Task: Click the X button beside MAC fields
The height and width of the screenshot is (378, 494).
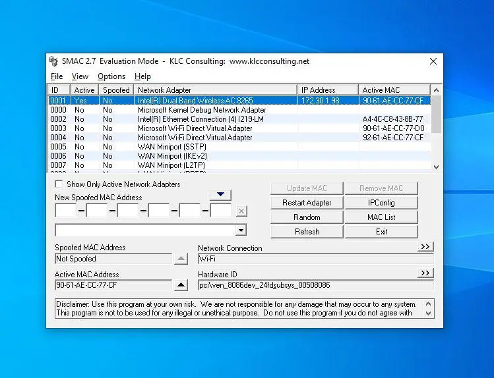Action: [x=242, y=211]
